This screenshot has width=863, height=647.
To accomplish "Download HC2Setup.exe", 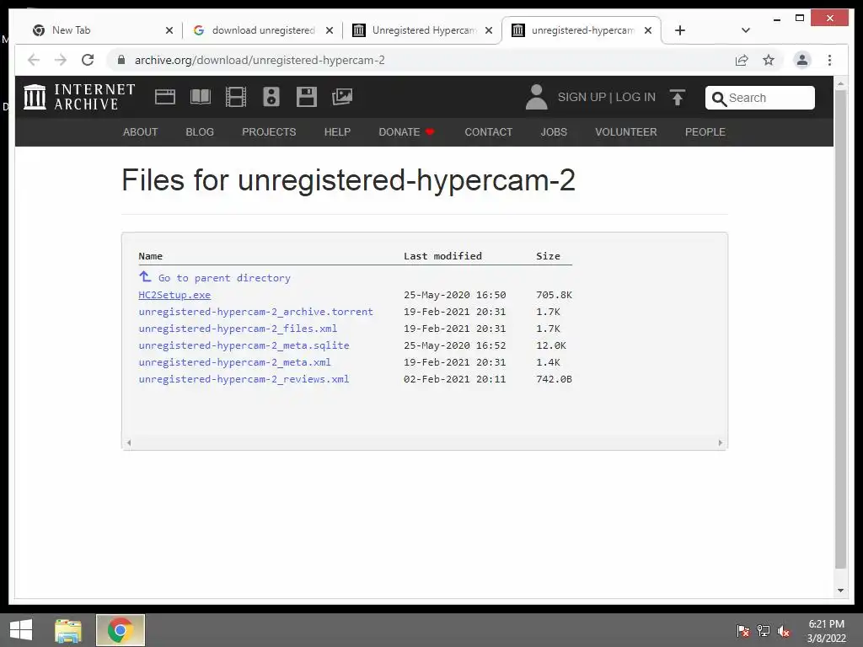I will click(174, 295).
